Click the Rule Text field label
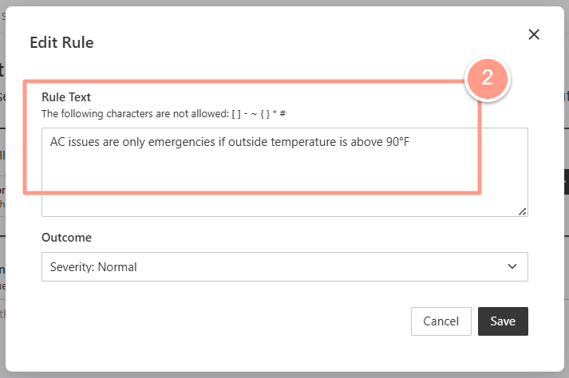This screenshot has height=378, width=569. point(66,97)
